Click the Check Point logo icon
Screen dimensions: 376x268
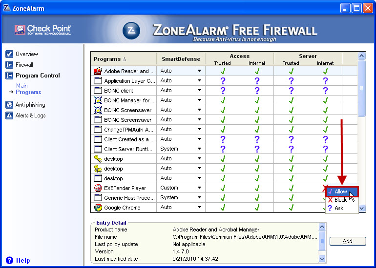click(20, 30)
